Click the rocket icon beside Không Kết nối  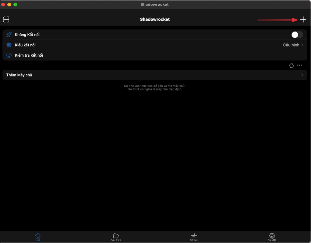(x=9, y=35)
